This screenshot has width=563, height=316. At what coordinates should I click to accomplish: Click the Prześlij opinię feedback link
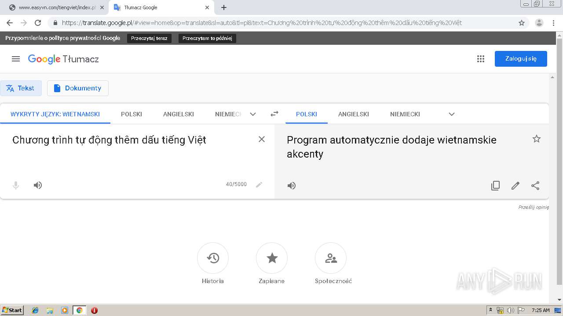[534, 207]
